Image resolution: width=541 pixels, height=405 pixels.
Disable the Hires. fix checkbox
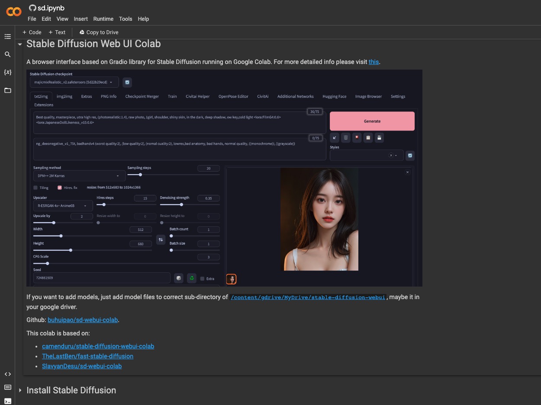[x=60, y=188]
